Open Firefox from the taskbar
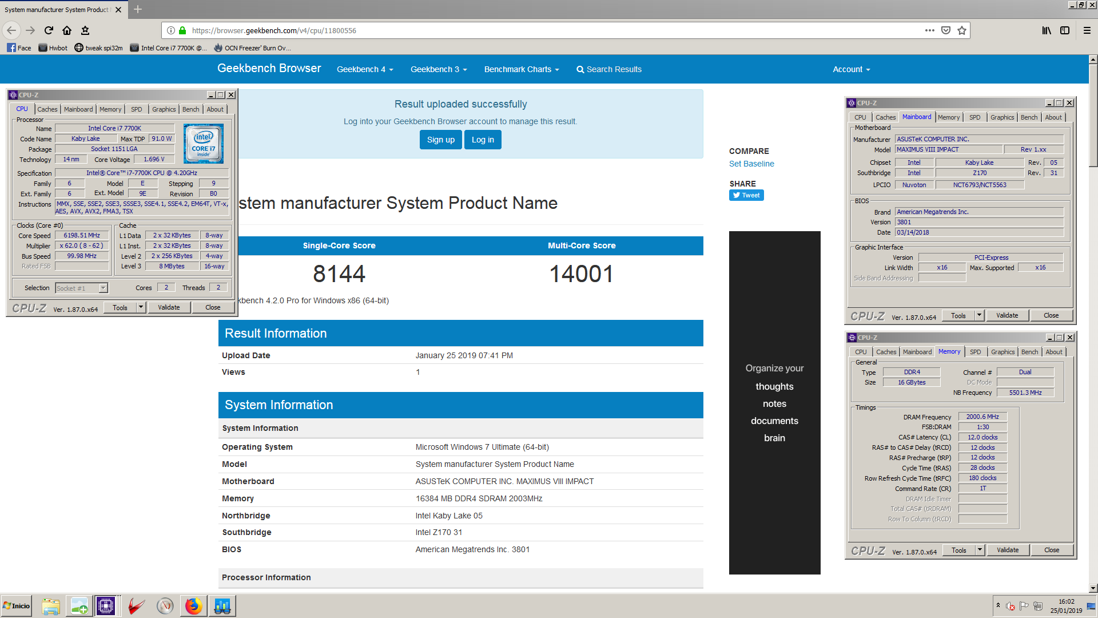The height and width of the screenshot is (618, 1098). coord(193,606)
